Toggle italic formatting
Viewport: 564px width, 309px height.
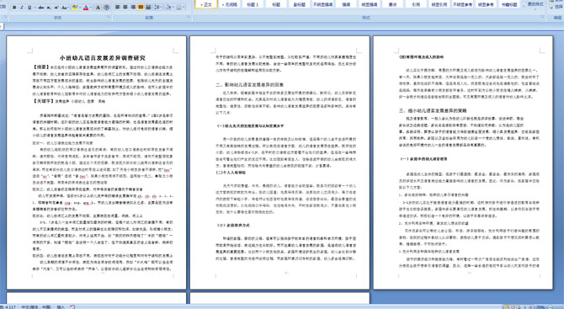coord(22,8)
